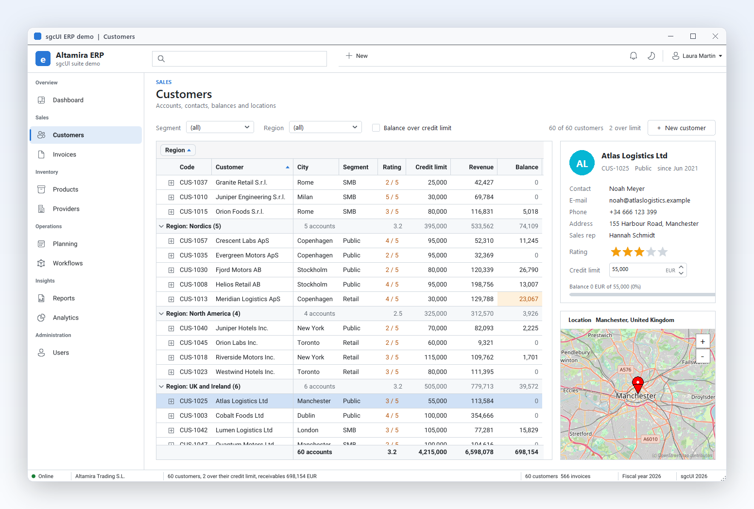This screenshot has height=509, width=754.
Task: Open Analytics in sidebar
Action: tap(86, 318)
